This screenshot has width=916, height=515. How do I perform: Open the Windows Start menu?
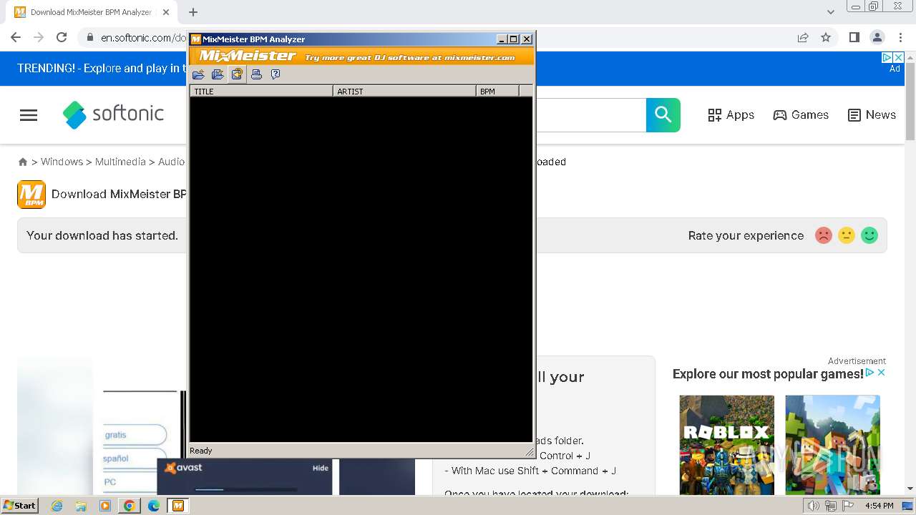coord(19,505)
